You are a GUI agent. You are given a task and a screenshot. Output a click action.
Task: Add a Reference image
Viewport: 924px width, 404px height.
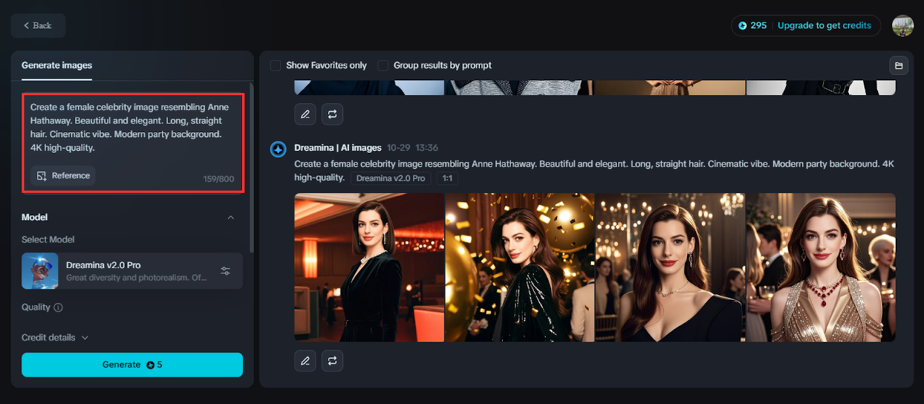point(64,175)
